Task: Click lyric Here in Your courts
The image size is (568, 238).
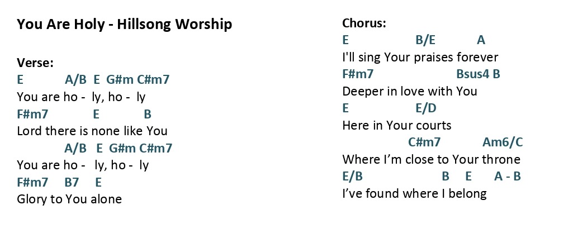Action: (x=397, y=125)
